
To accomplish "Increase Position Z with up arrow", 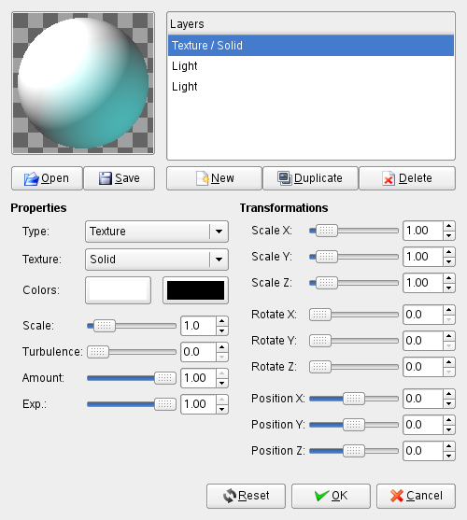I will pos(448,446).
